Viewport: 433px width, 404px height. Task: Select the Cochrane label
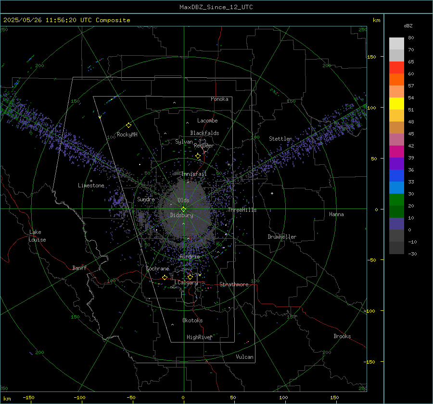[x=157, y=269]
